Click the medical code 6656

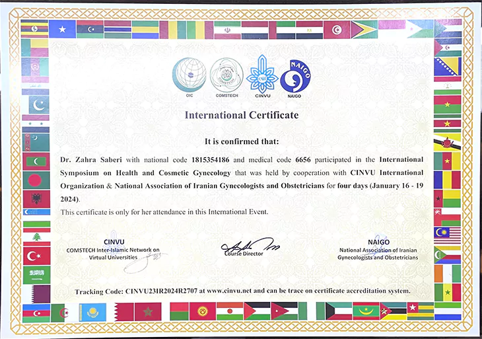click(303, 160)
